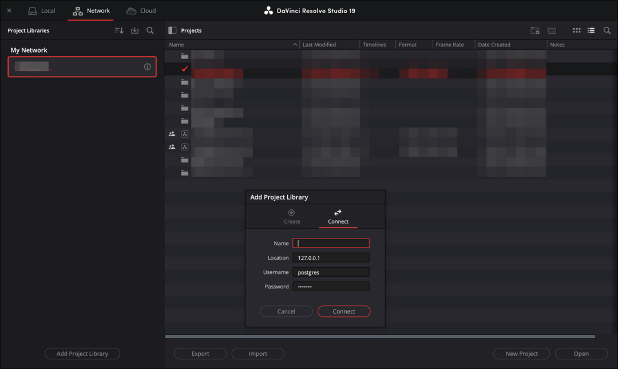Create a new folder using the folder icon

535,30
